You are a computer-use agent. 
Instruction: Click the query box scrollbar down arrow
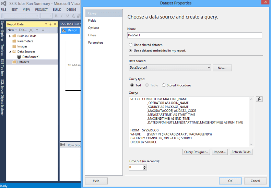251,144
